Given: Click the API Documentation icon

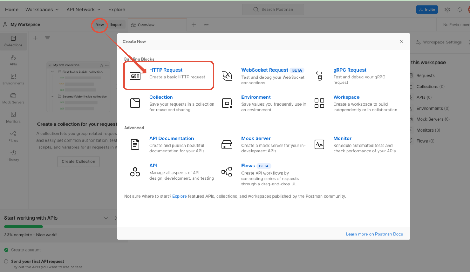Looking at the screenshot, I should pyautogui.click(x=135, y=144).
